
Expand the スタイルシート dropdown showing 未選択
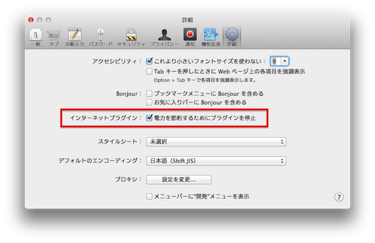[216, 141]
